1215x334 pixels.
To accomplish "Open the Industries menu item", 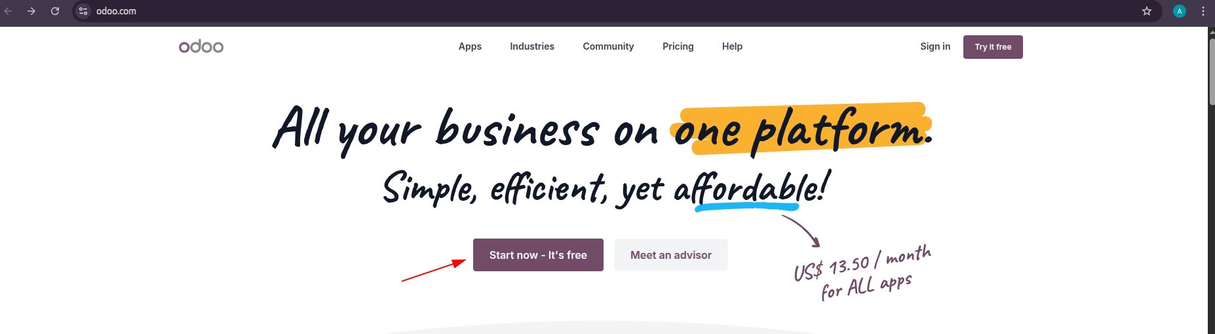I will pos(532,46).
